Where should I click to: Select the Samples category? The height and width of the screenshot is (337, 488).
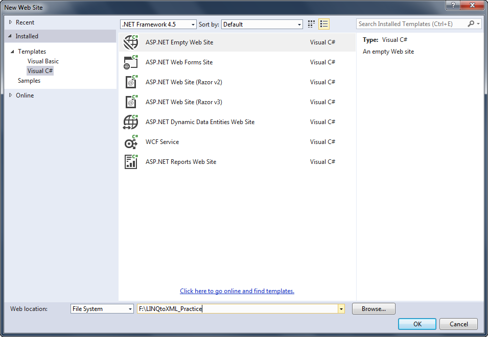pyautogui.click(x=29, y=81)
